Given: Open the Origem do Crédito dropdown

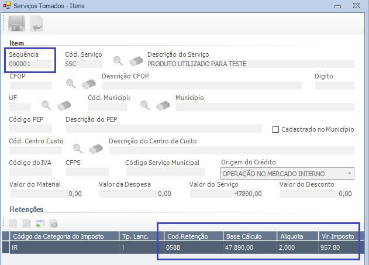Looking at the screenshot, I should [x=349, y=174].
